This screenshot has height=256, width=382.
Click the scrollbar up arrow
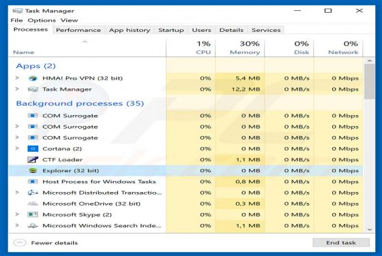coord(370,61)
